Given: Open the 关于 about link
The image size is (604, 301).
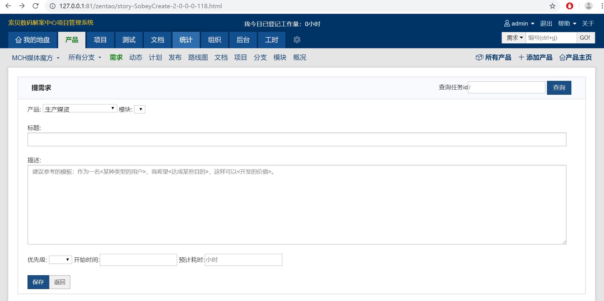Looking at the screenshot, I should click(588, 24).
